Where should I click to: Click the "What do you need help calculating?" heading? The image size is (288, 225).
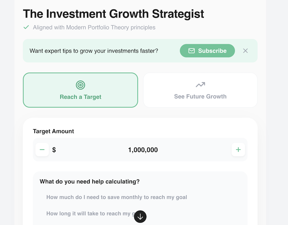[89, 182]
